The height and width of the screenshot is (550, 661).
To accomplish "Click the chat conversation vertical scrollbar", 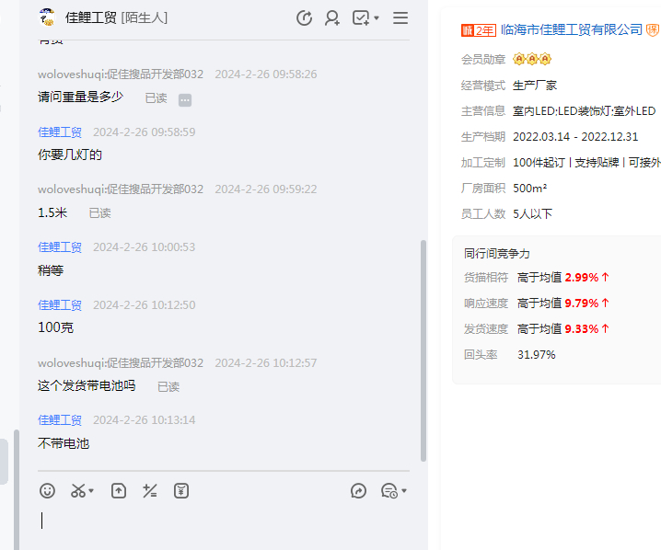I will (x=423, y=349).
